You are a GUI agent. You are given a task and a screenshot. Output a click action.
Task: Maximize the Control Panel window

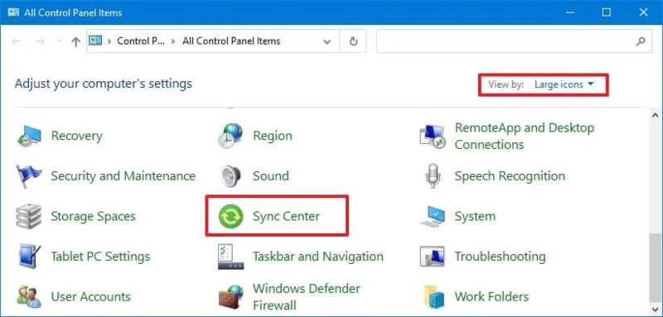607,12
